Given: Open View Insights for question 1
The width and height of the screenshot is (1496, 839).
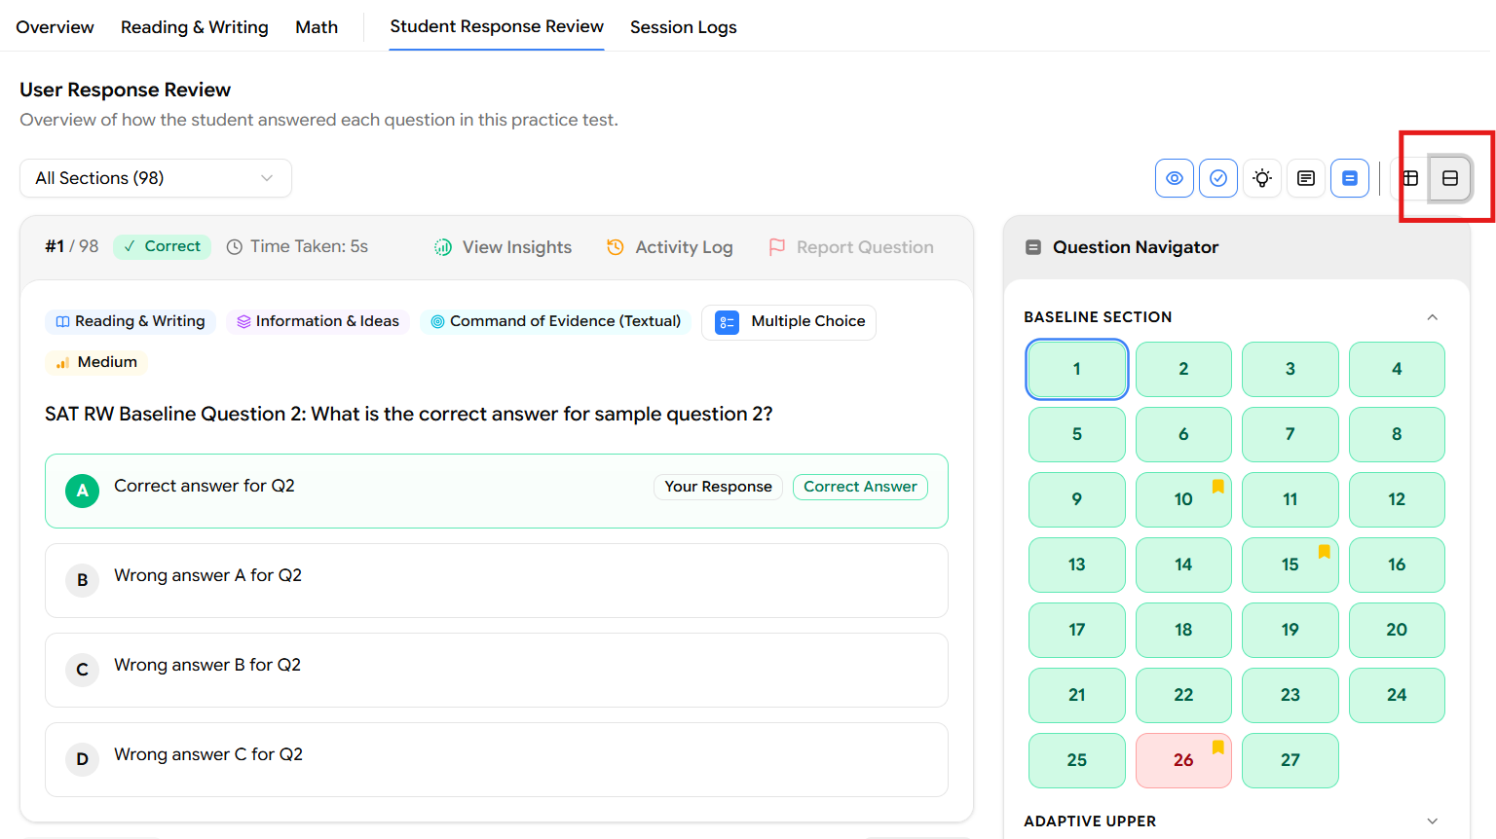Looking at the screenshot, I should pyautogui.click(x=504, y=247).
